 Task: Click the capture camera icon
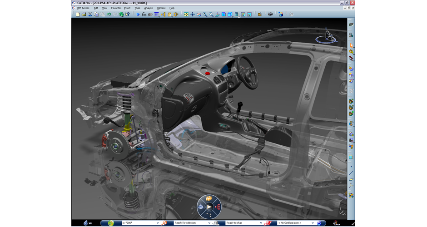tap(270, 15)
